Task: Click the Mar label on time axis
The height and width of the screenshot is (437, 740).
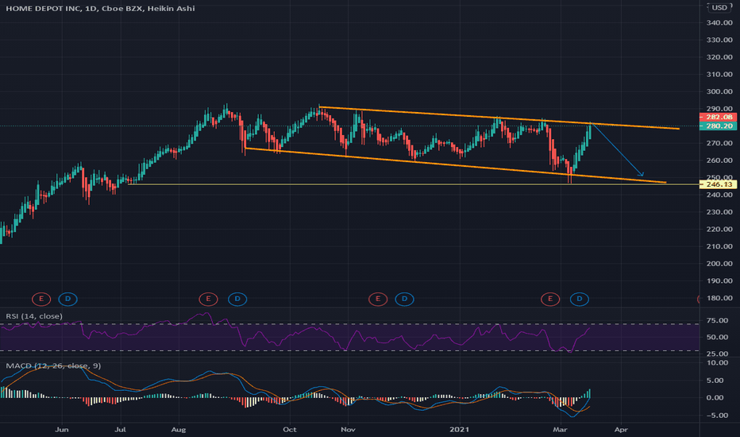Action: [x=560, y=429]
